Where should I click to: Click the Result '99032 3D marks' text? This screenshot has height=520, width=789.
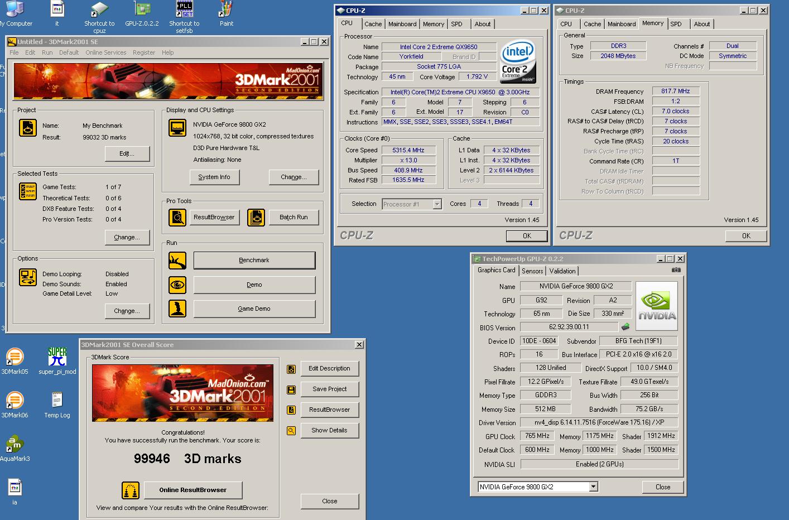coord(104,137)
